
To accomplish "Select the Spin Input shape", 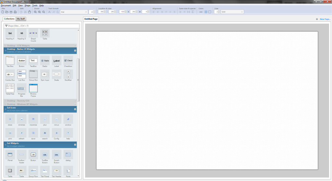I will tap(45, 76).
